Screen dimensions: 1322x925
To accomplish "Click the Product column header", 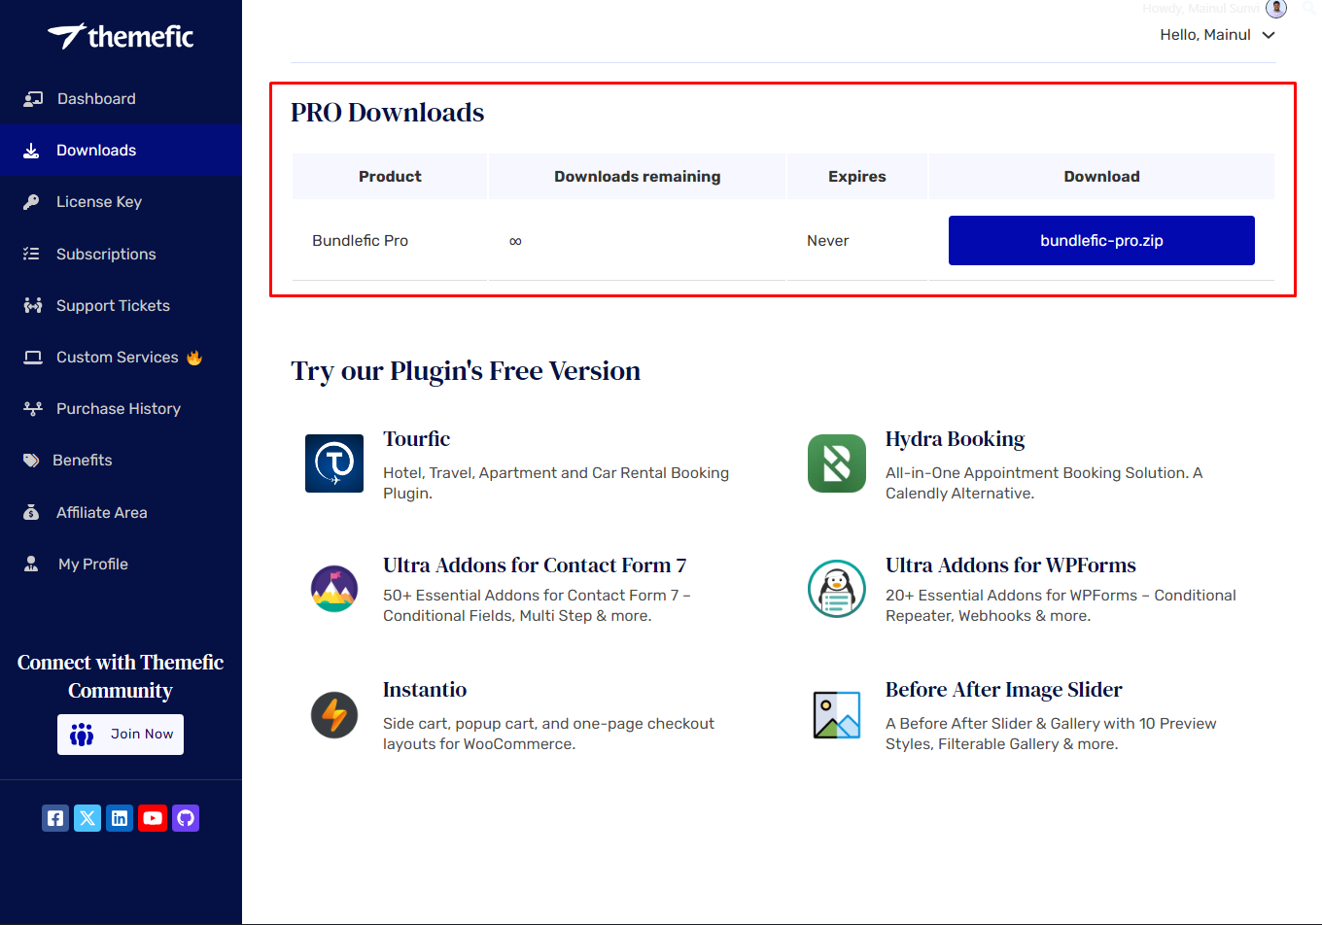I will pyautogui.click(x=390, y=176).
